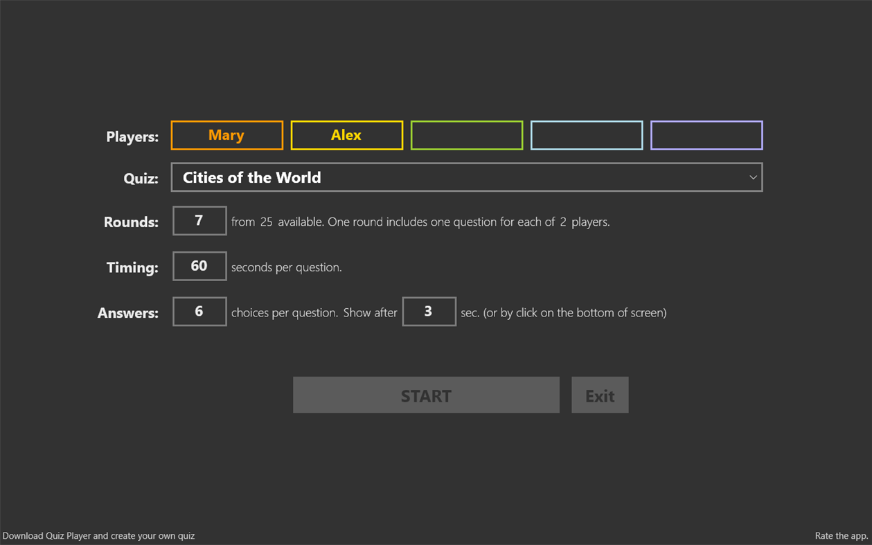Click the Answers: label

coord(127,313)
